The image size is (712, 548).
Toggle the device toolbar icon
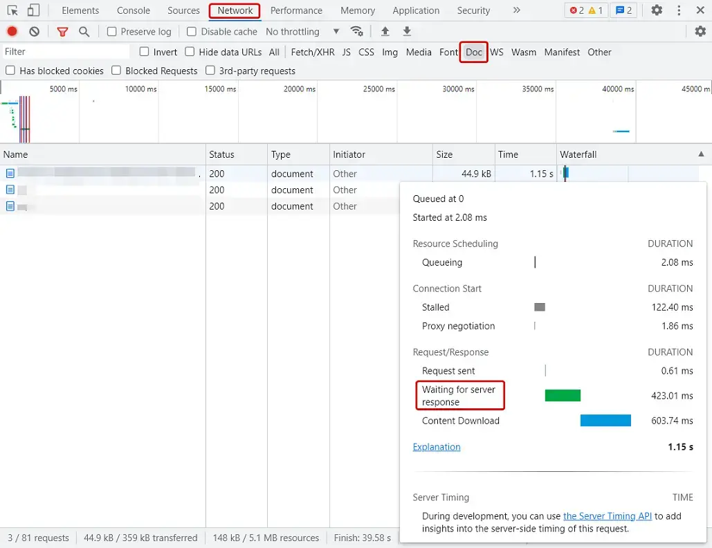pyautogui.click(x=33, y=10)
